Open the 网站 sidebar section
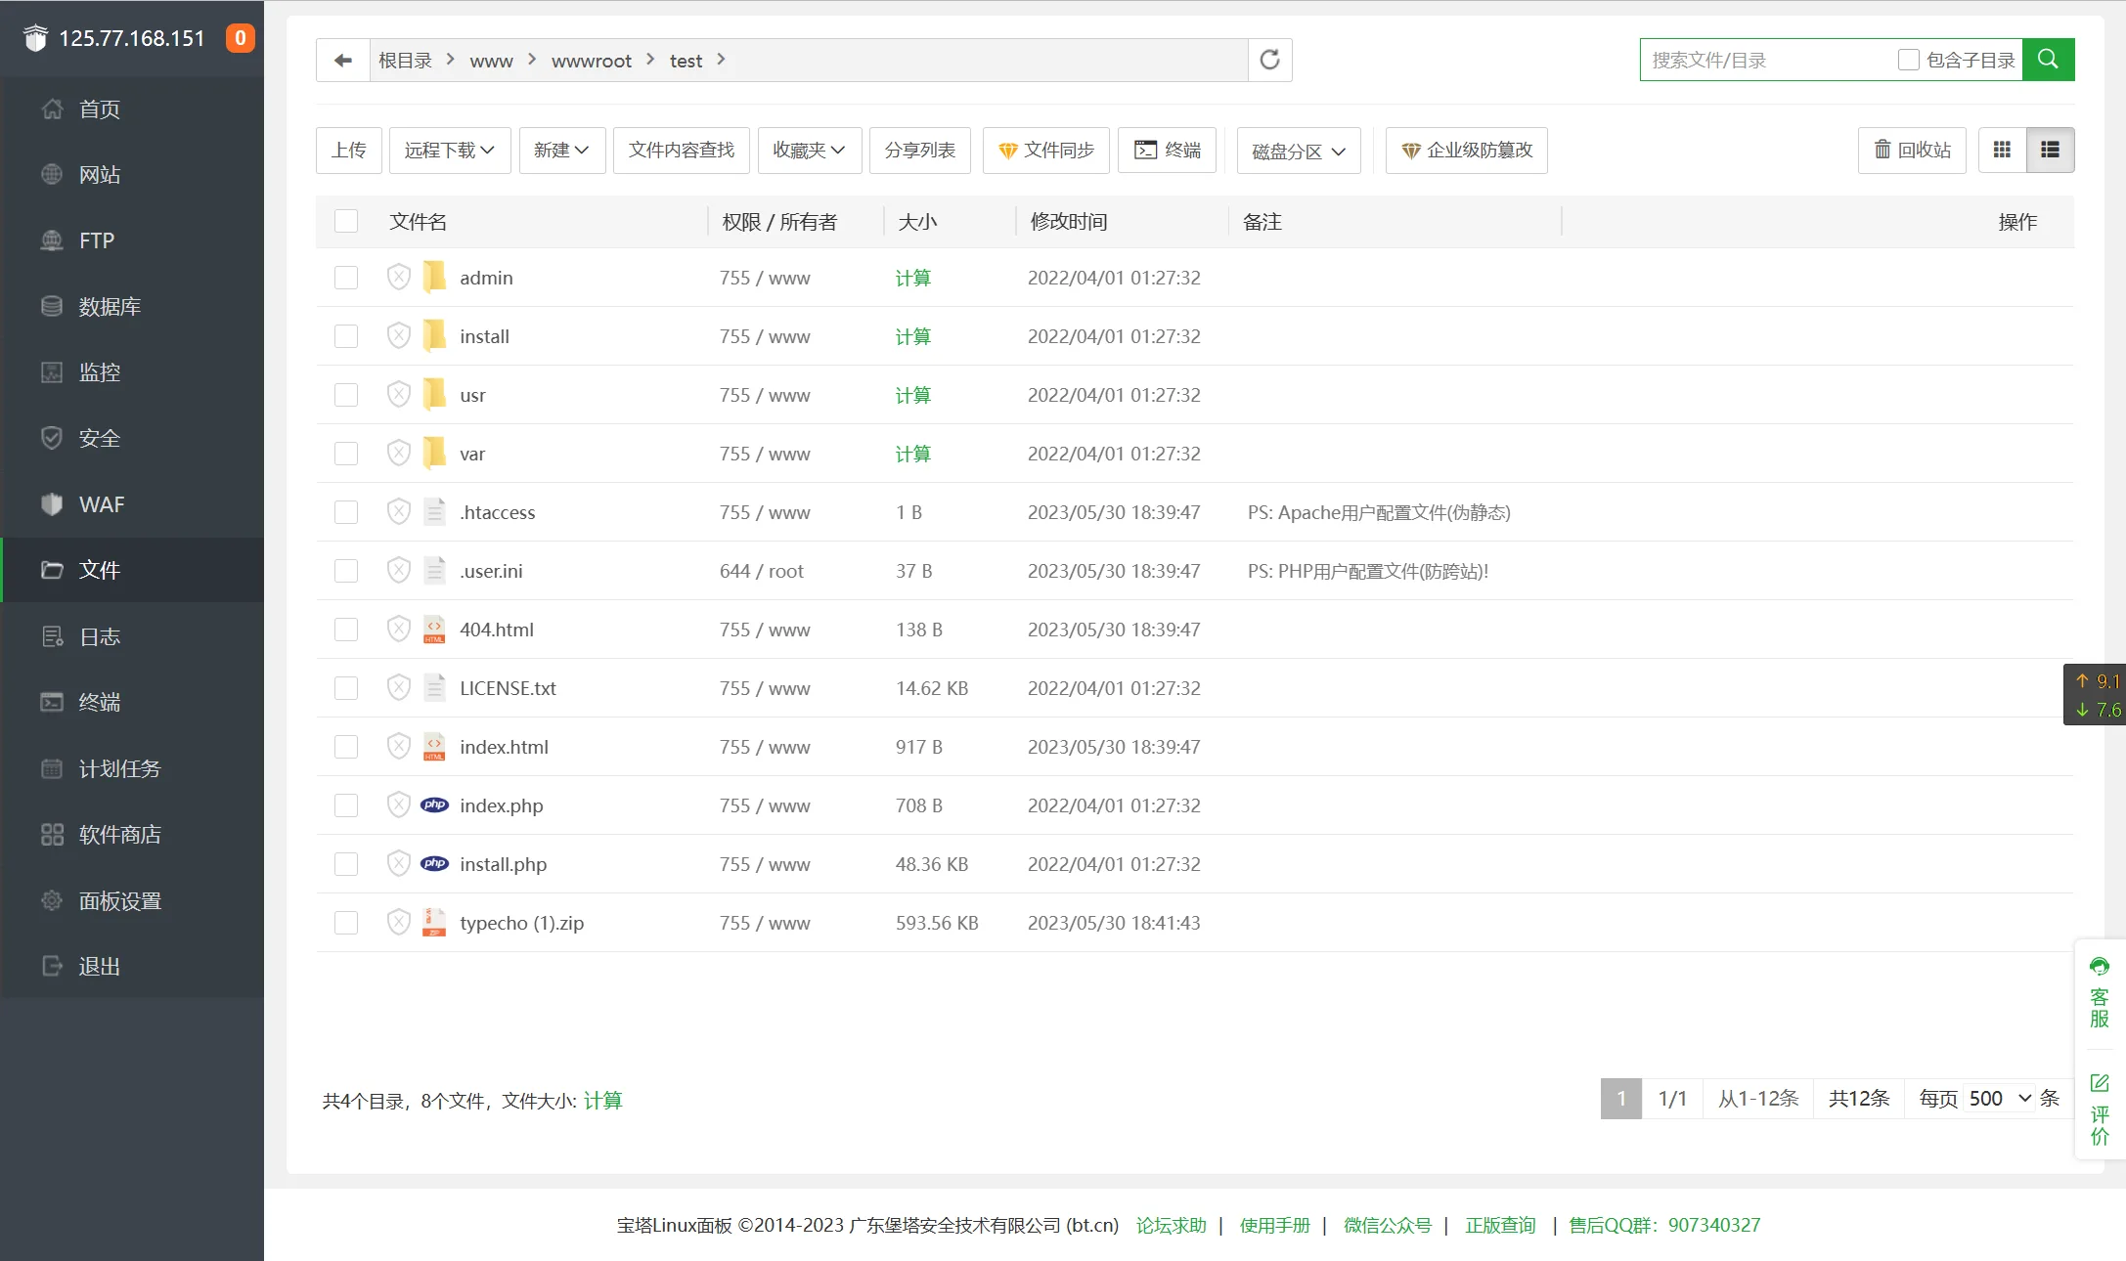Image resolution: width=2126 pixels, height=1261 pixels. pyautogui.click(x=133, y=175)
